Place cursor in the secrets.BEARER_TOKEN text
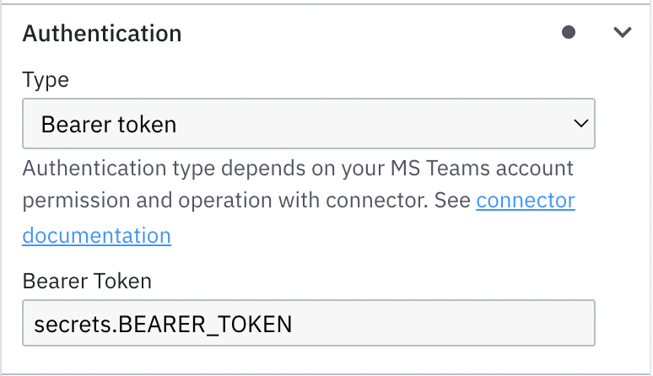The height and width of the screenshot is (376, 653). coord(162,324)
